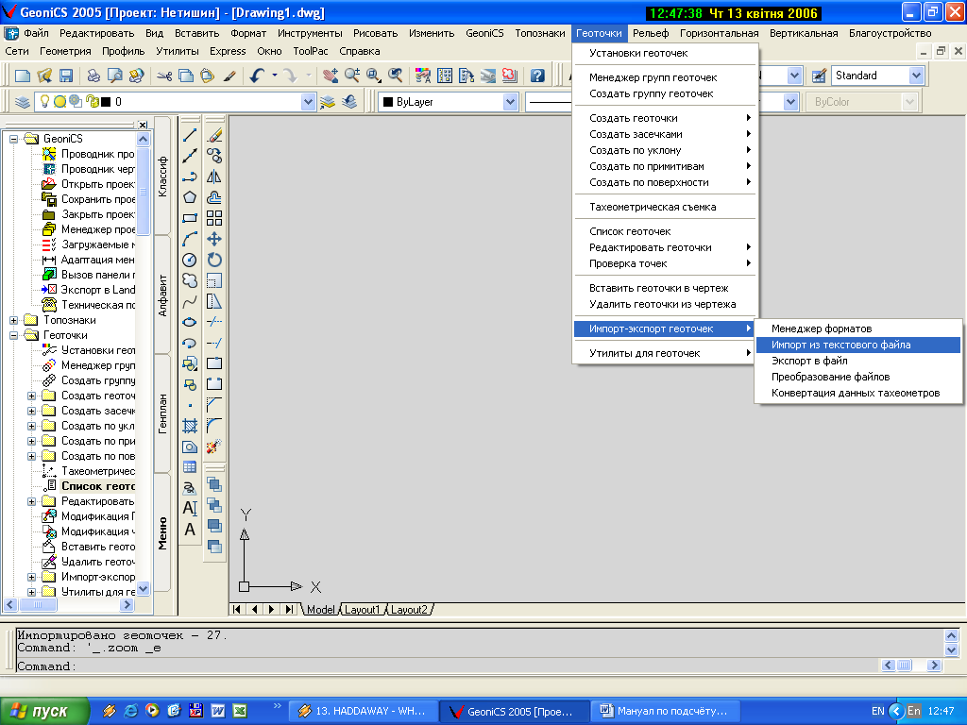
Task: Expand the Импорт-экспорт tree folder
Action: coord(31,577)
